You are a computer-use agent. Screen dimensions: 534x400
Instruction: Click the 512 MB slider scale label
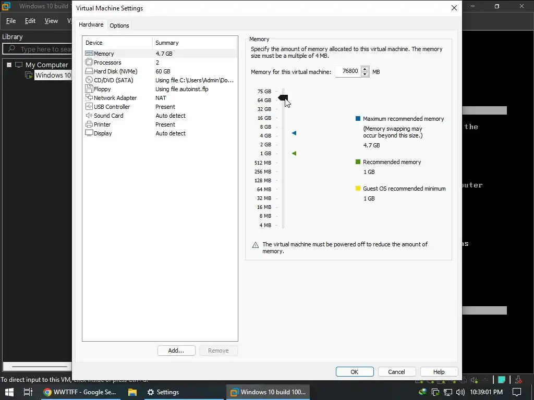(263, 162)
